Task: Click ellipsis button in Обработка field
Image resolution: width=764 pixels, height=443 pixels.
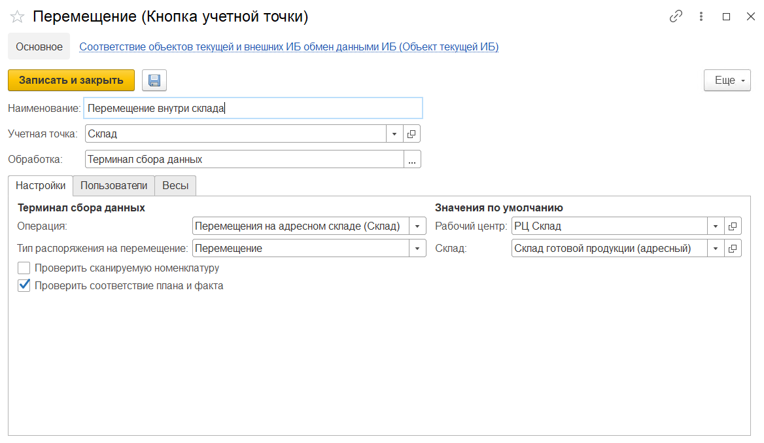Action: pyautogui.click(x=412, y=160)
